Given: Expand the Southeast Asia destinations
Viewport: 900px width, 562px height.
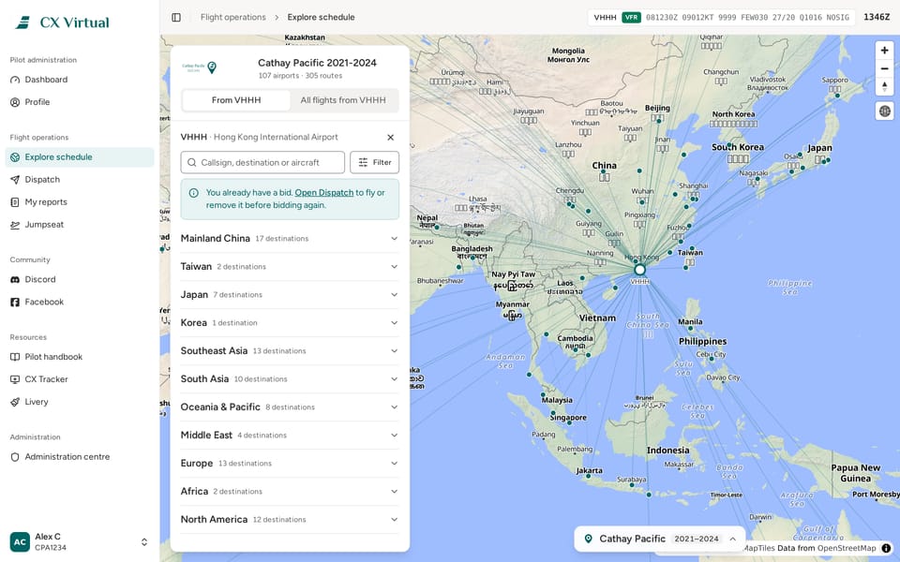Looking at the screenshot, I should click(x=290, y=351).
